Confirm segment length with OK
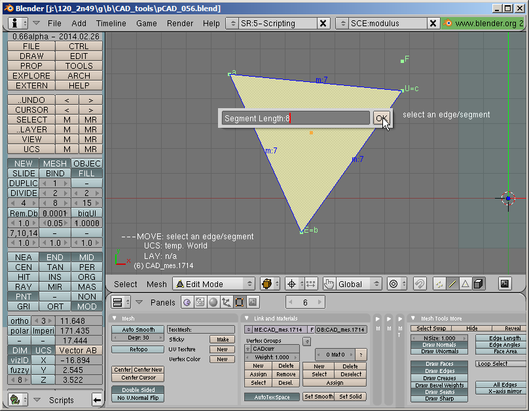 click(x=382, y=118)
